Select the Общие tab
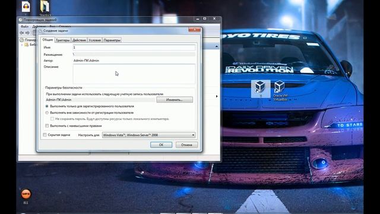 click(47, 40)
